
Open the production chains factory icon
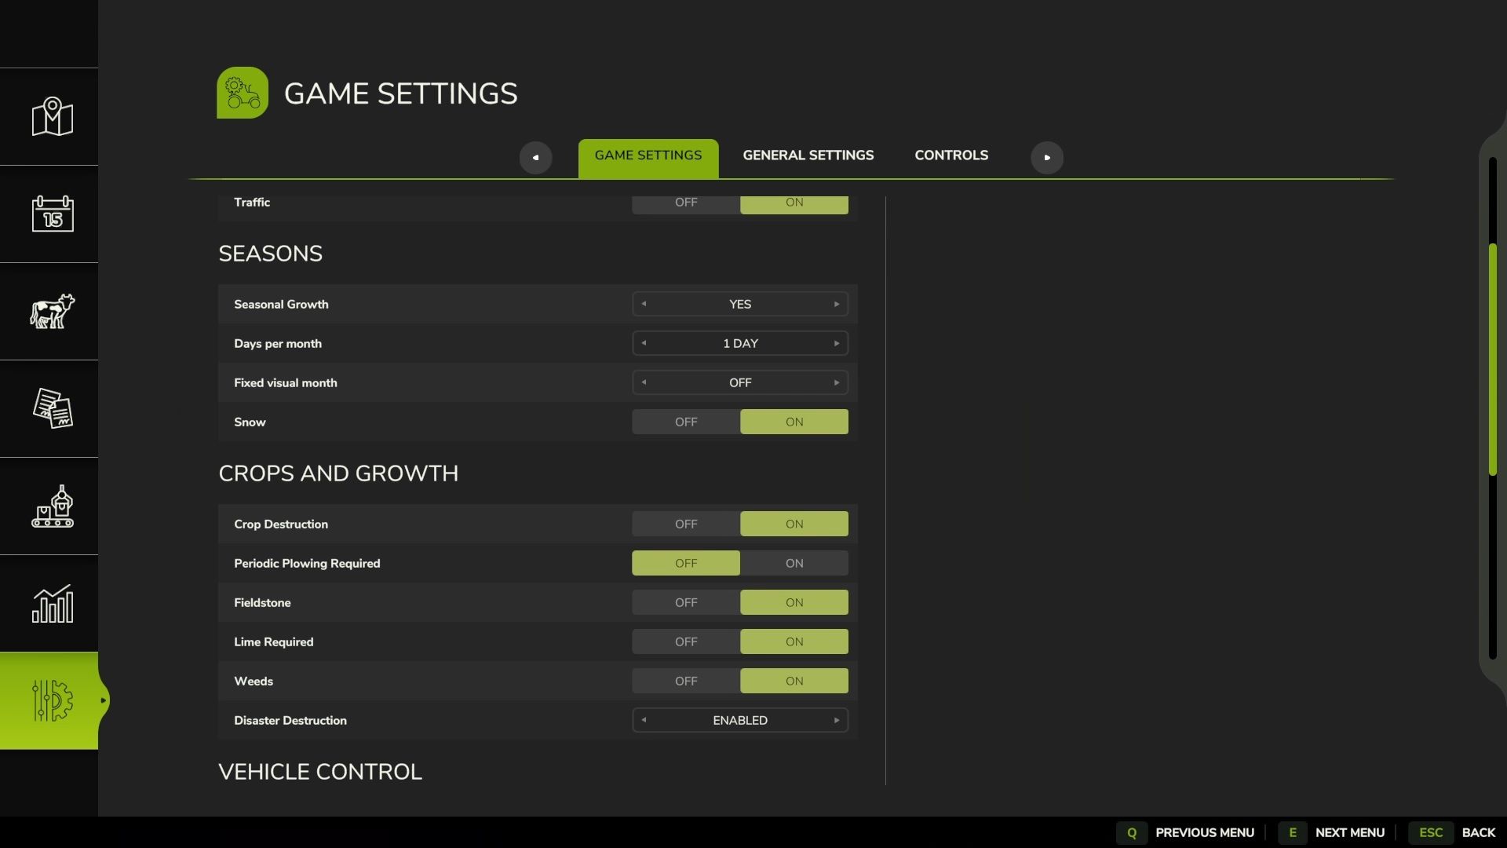(x=52, y=506)
